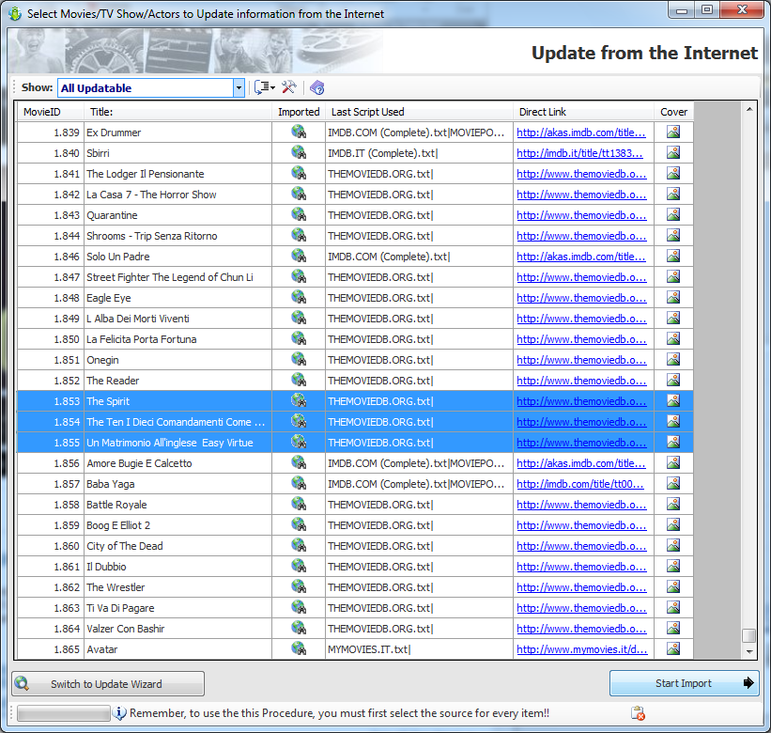The height and width of the screenshot is (733, 771).
Task: Select the row Ti Va Di Pagare
Action: (x=355, y=608)
